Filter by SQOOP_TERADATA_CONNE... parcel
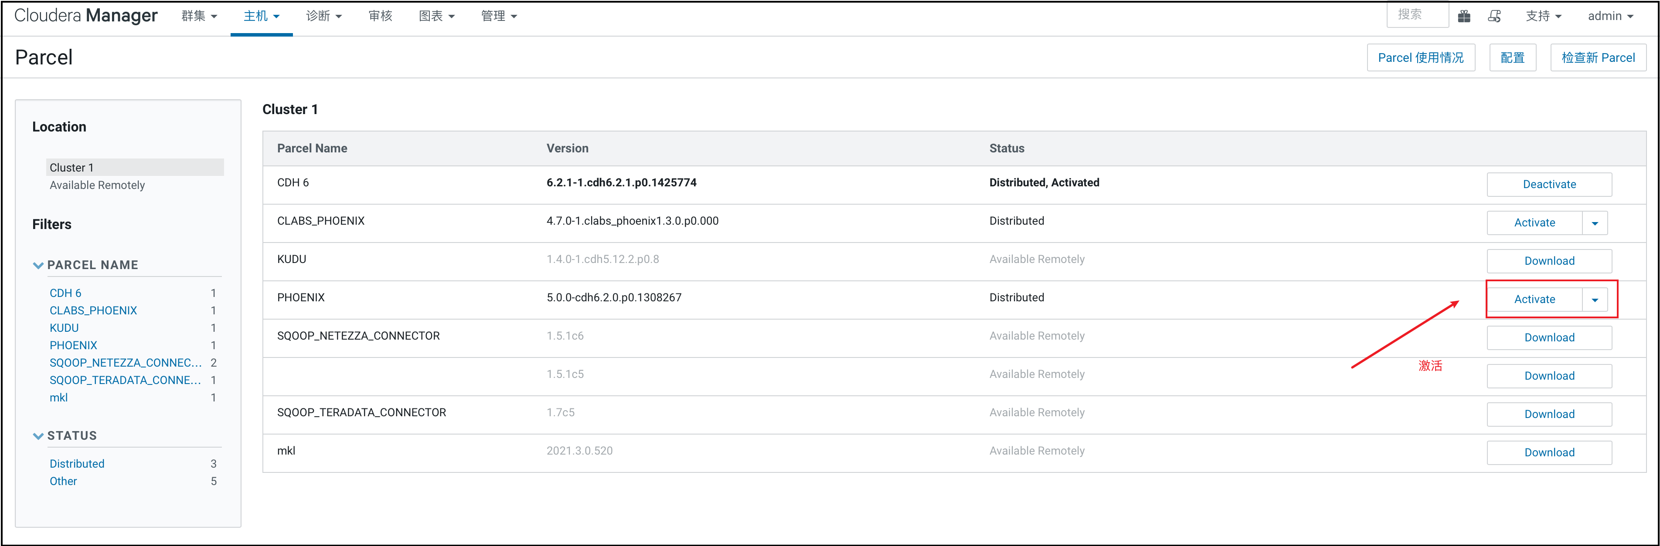Image resolution: width=1660 pixels, height=546 pixels. [125, 381]
